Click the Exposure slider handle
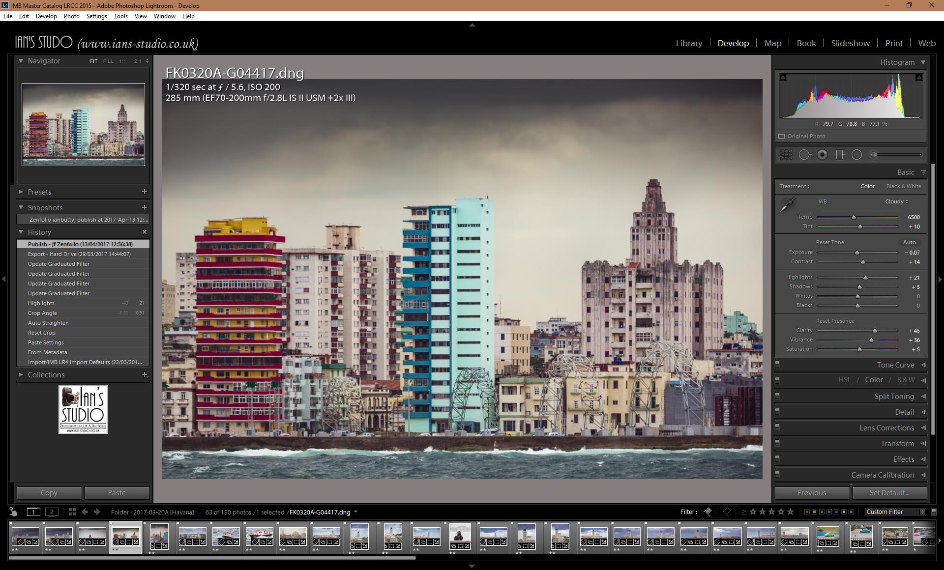Image resolution: width=944 pixels, height=570 pixels. coord(857,253)
